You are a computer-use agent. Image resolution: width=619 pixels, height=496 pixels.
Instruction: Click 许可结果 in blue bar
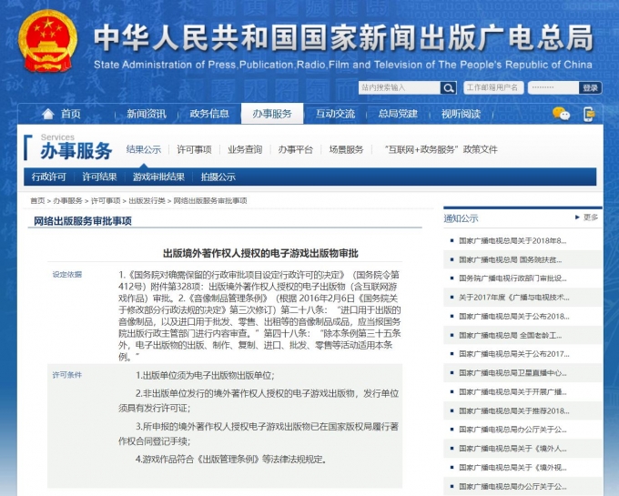tap(99, 177)
